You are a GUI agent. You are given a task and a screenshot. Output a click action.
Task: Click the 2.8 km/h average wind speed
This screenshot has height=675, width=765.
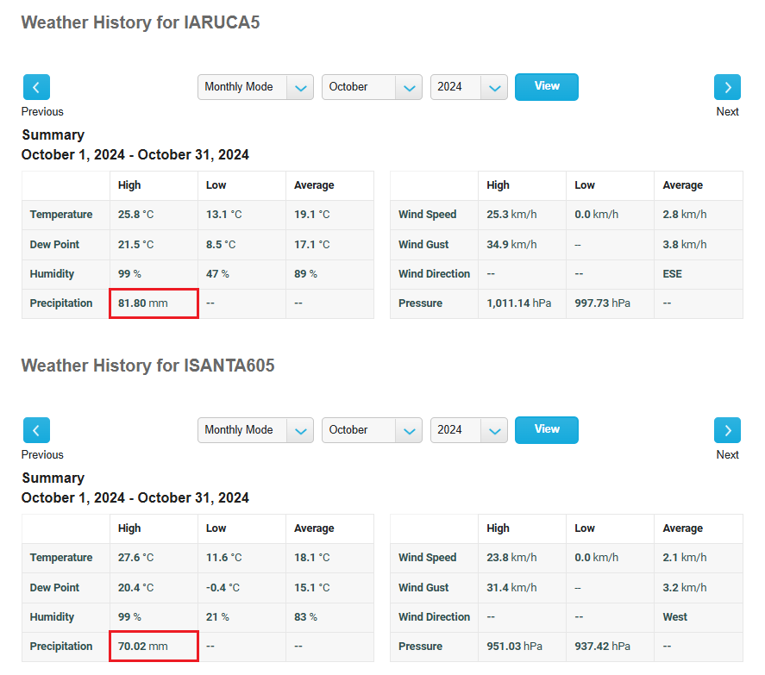(685, 215)
